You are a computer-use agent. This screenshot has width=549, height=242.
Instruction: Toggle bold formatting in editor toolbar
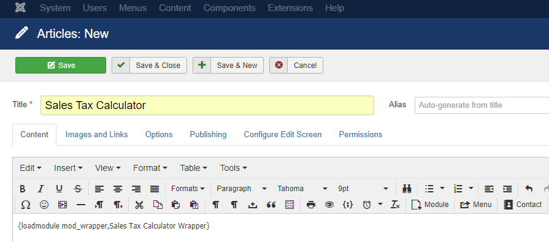coord(23,189)
